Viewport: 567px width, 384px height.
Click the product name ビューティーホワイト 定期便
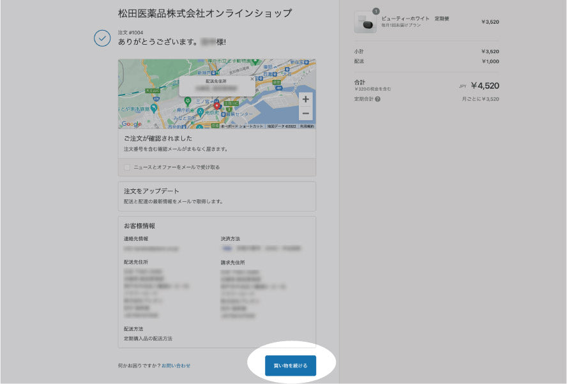coord(415,19)
